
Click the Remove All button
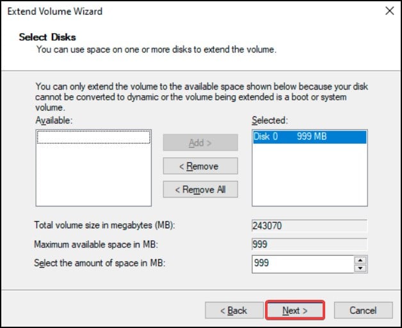point(200,189)
